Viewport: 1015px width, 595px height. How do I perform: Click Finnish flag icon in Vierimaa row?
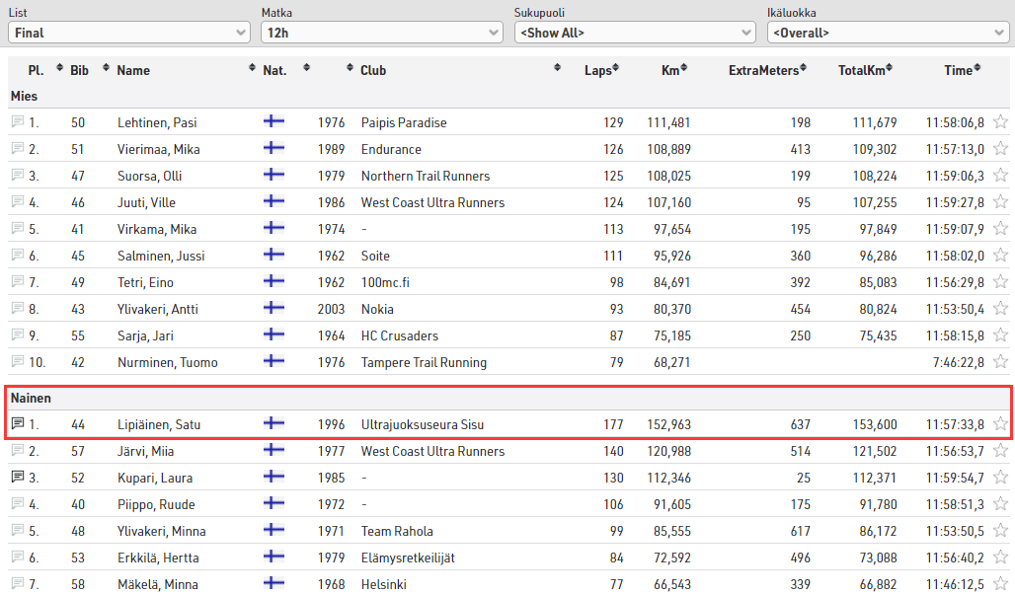pos(273,149)
